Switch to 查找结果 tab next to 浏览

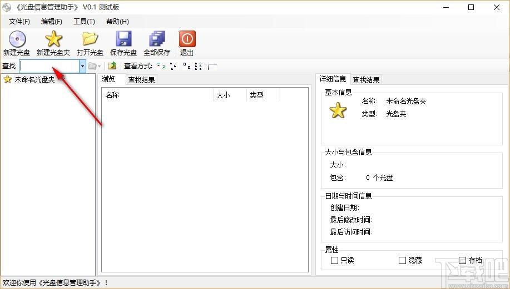(x=141, y=80)
